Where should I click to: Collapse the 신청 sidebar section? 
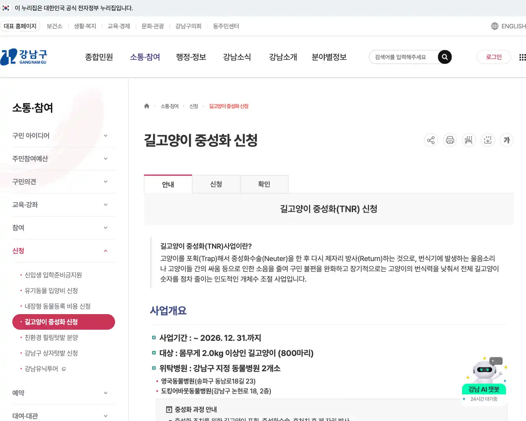pyautogui.click(x=64, y=251)
